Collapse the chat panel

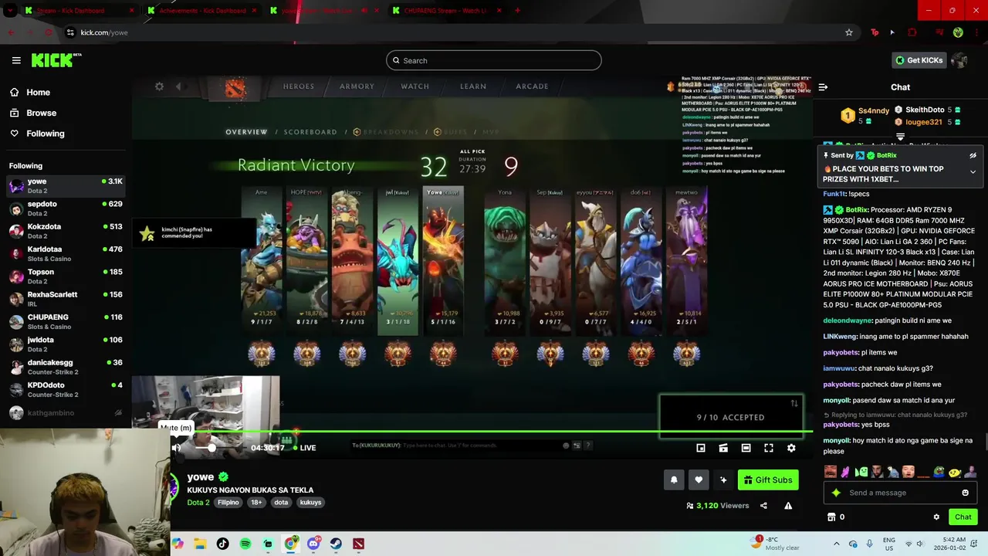tap(823, 87)
